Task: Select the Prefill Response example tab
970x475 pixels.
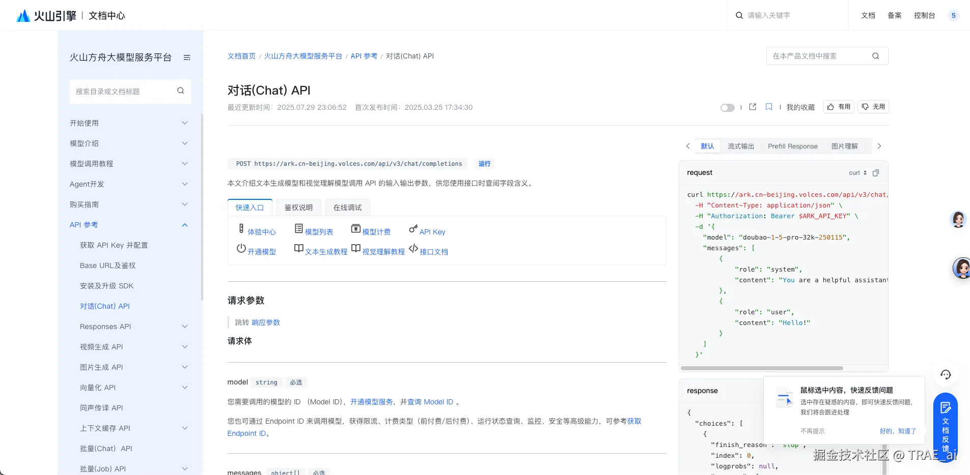Action: [793, 146]
